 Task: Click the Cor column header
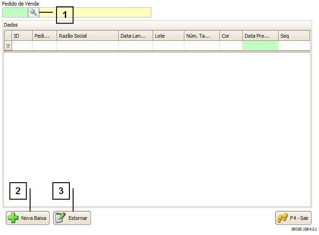pos(231,36)
